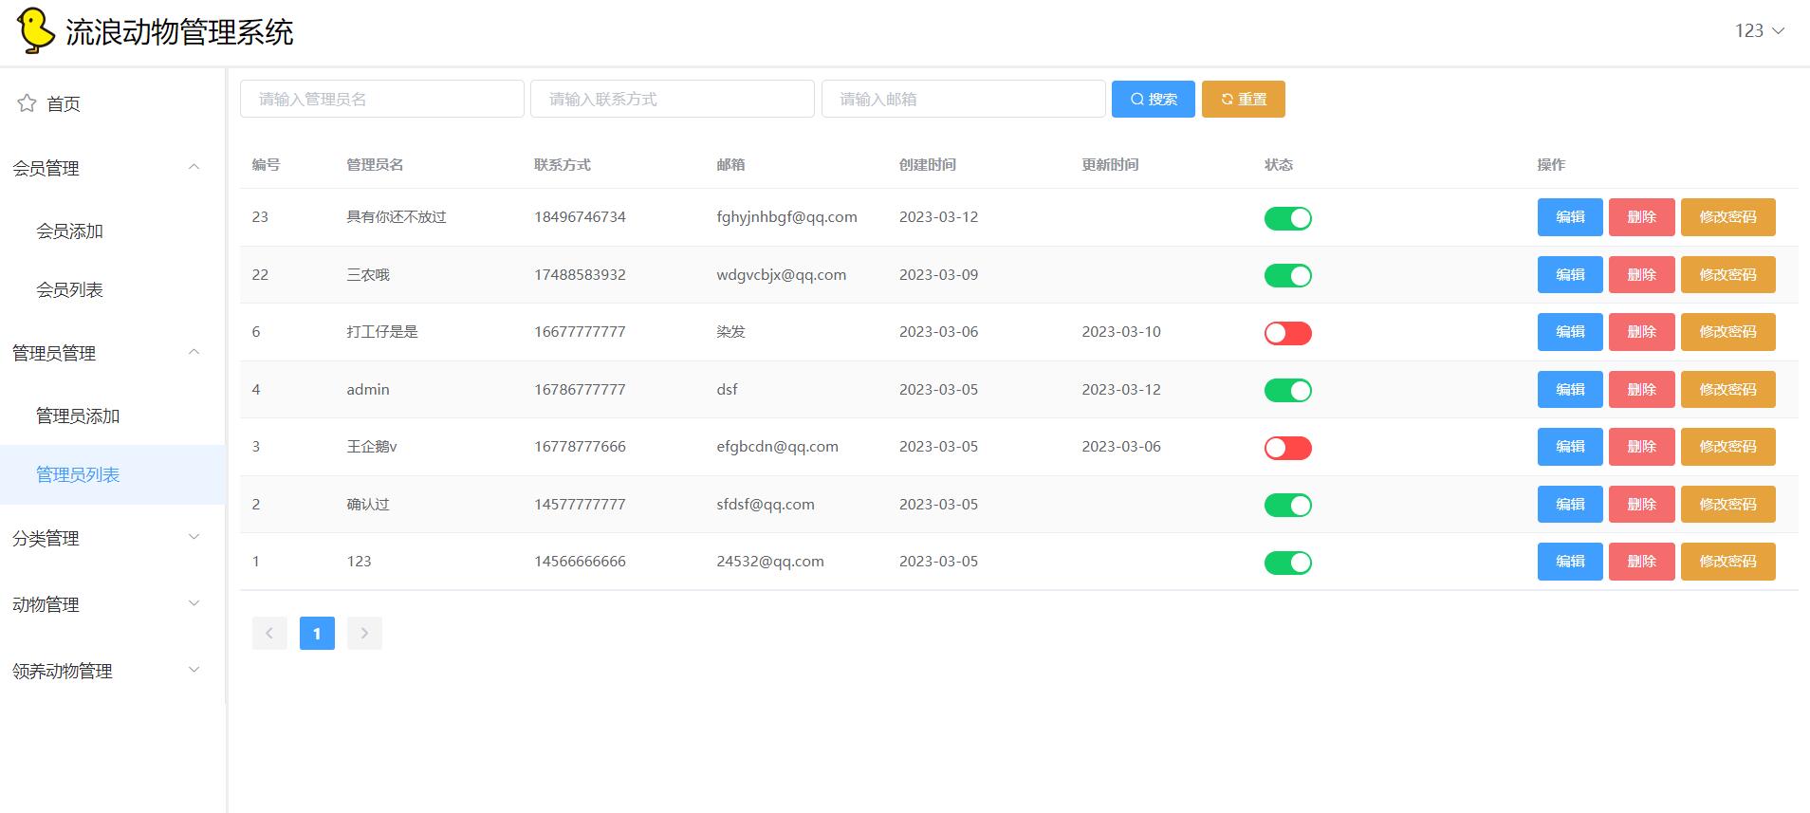
Task: Delete the 王企鹅v row
Action: pyautogui.click(x=1641, y=447)
